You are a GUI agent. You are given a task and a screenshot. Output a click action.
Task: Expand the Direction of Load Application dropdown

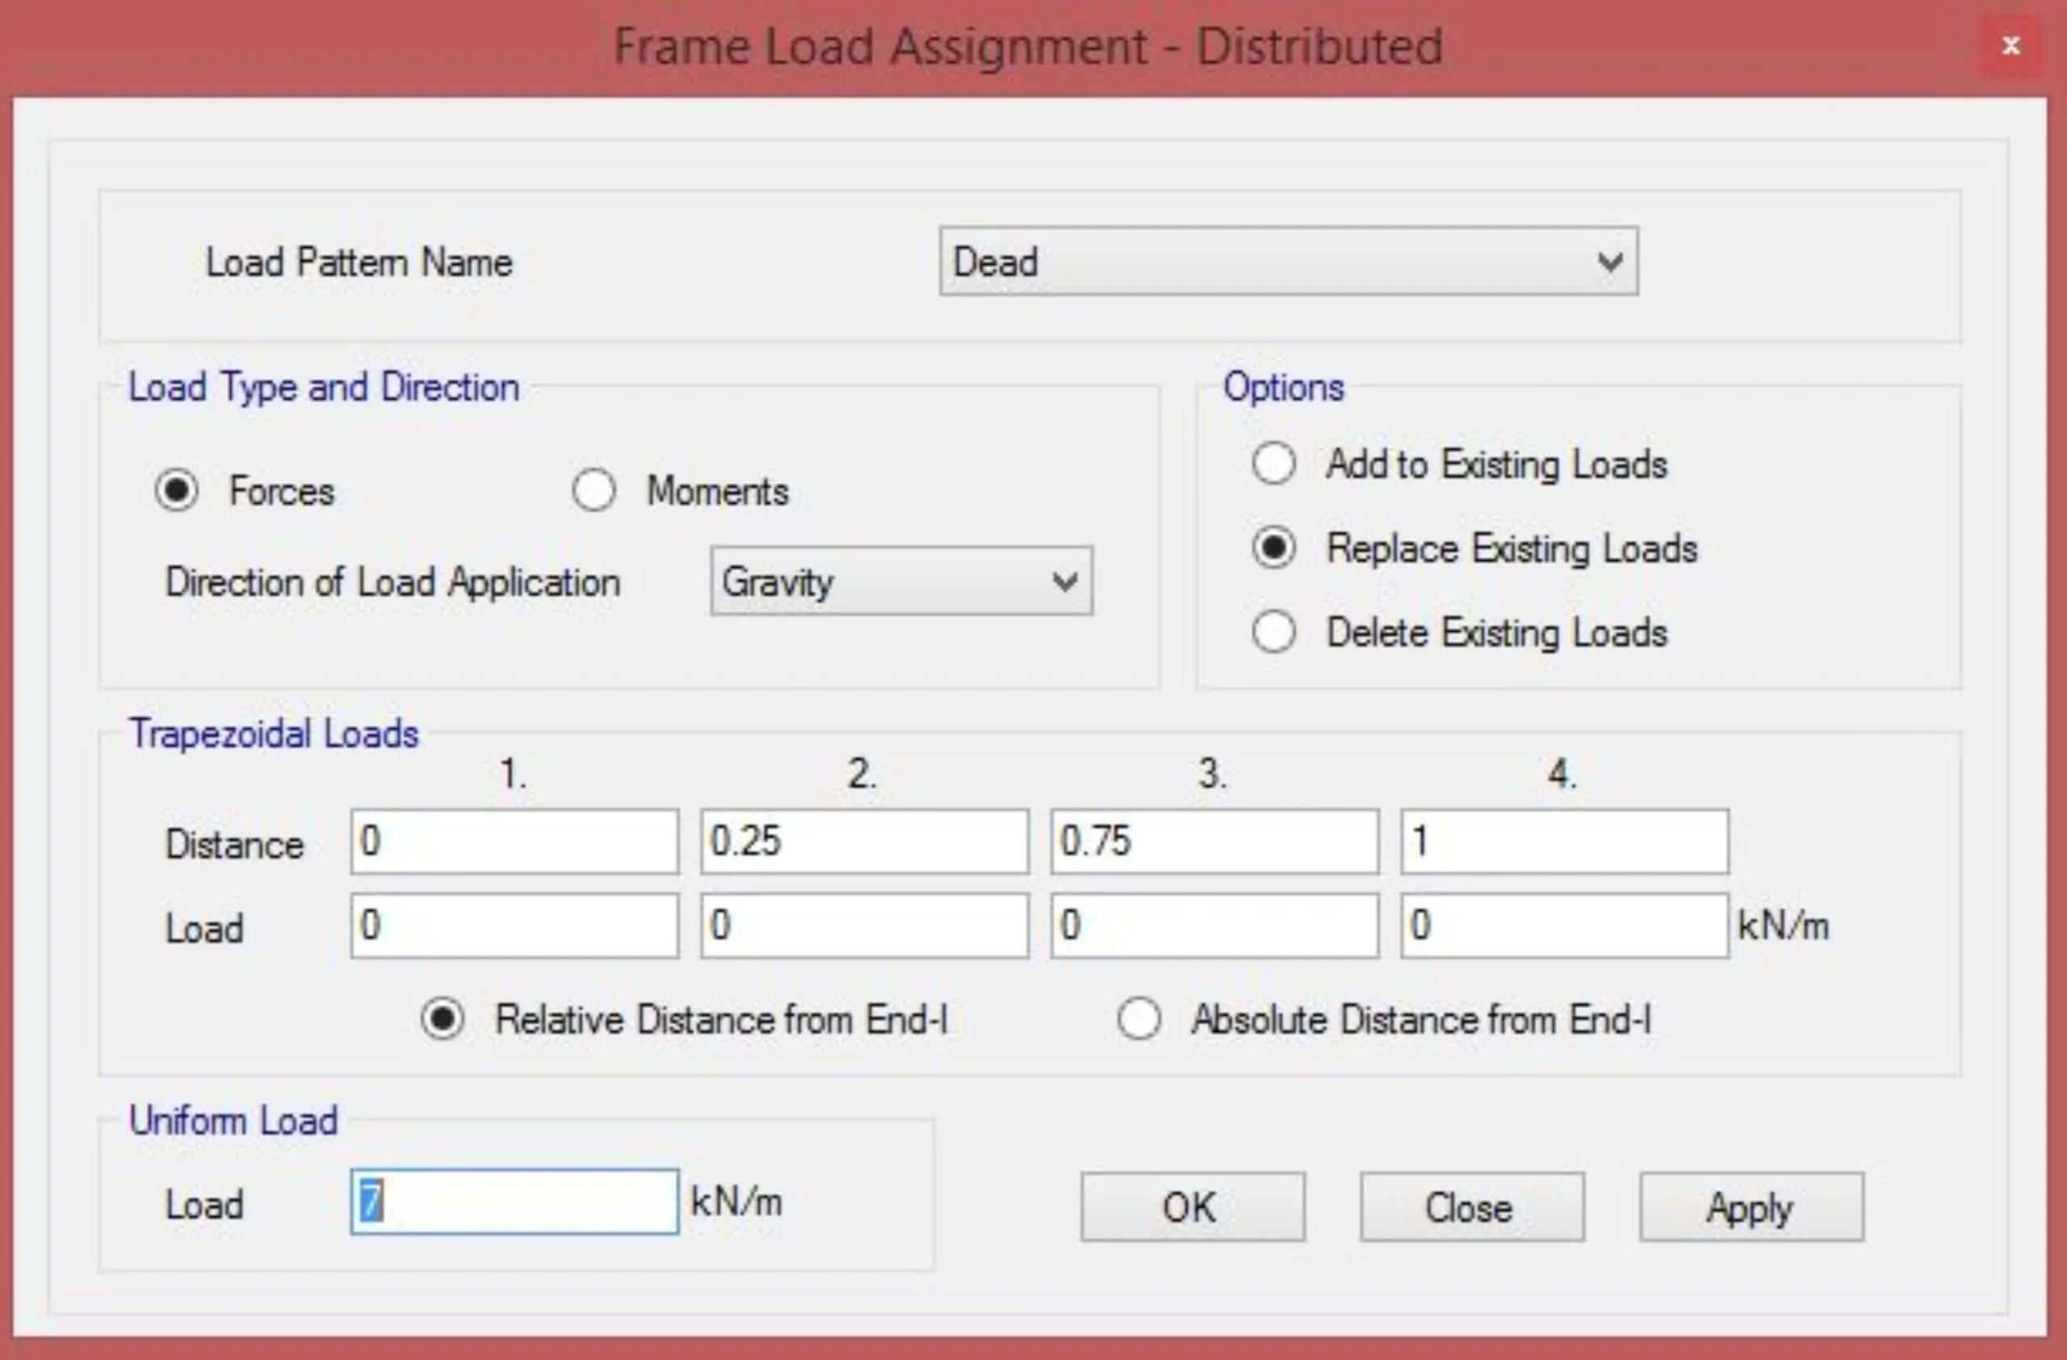[x=900, y=581]
